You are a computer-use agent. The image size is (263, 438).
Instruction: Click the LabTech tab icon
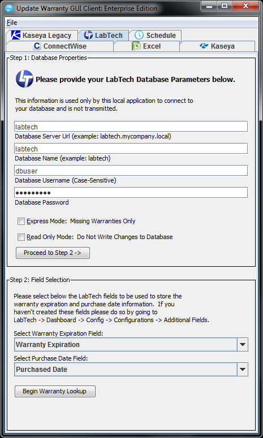[88, 35]
